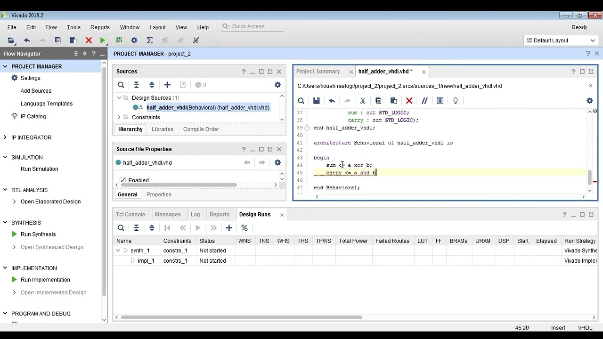Close the half_adder_vhdl.vhd editor tab
Screen dimensions: 603x339
pyautogui.click(x=424, y=72)
